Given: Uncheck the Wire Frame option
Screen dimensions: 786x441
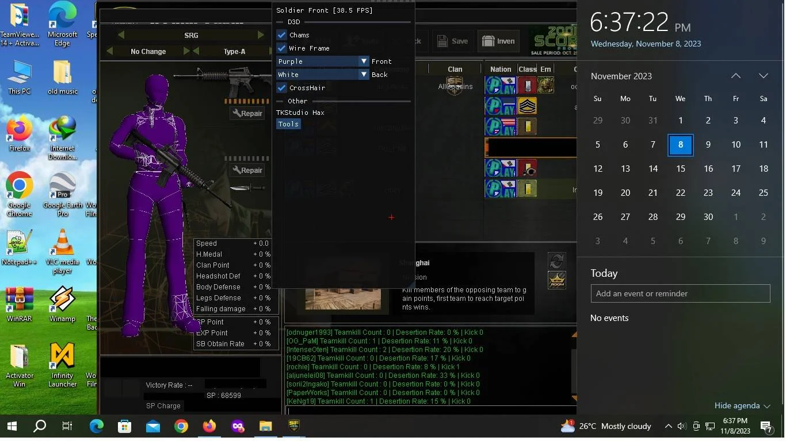Looking at the screenshot, I should point(281,48).
